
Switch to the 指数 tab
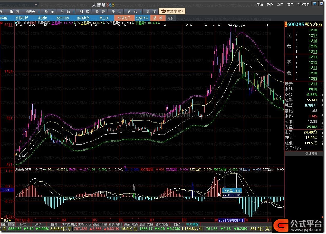[15, 12]
